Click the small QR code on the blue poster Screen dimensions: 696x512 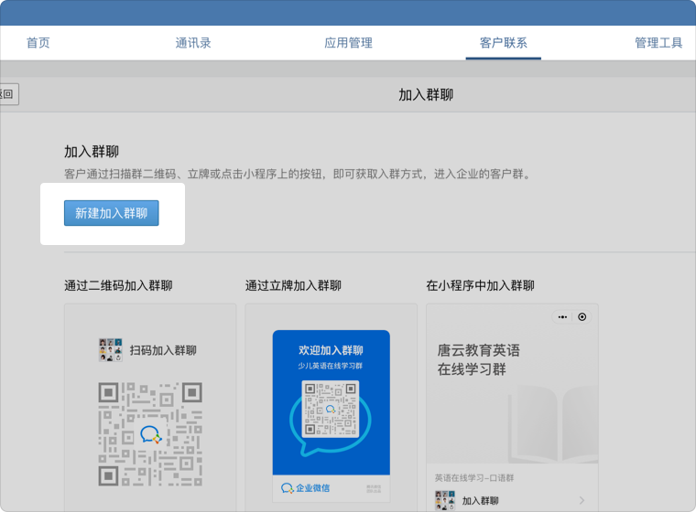pyautogui.click(x=331, y=409)
